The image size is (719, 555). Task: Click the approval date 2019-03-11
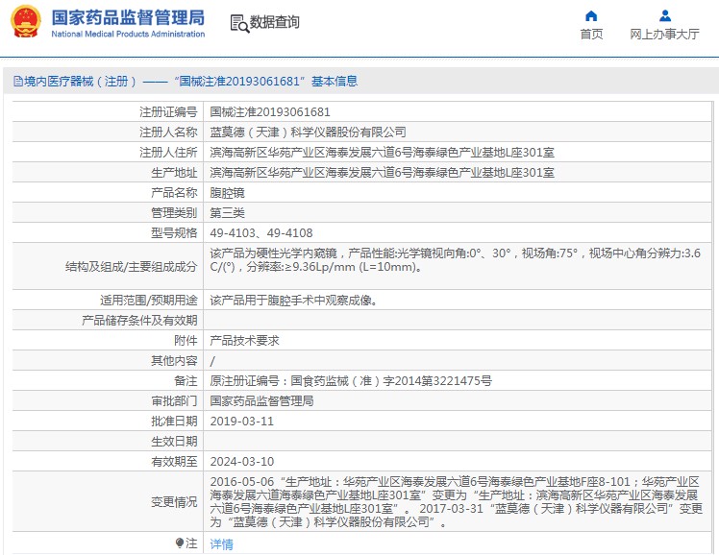pyautogui.click(x=241, y=421)
